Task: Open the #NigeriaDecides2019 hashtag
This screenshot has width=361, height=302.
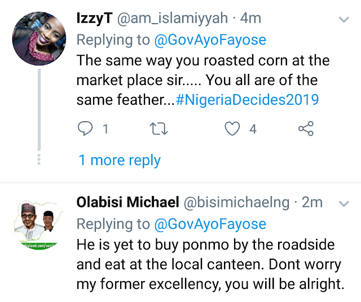Action: coord(247,100)
